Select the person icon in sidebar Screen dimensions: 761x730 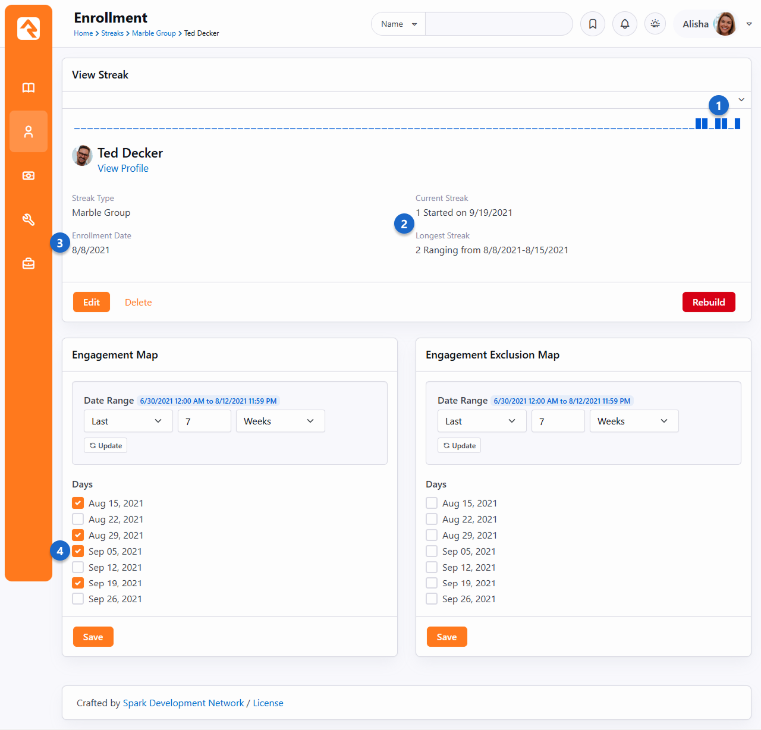pyautogui.click(x=29, y=132)
